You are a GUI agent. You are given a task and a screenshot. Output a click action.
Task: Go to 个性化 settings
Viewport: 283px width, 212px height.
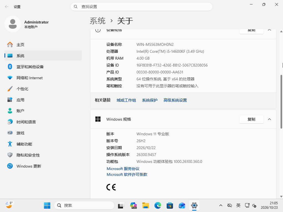[x=43, y=89]
